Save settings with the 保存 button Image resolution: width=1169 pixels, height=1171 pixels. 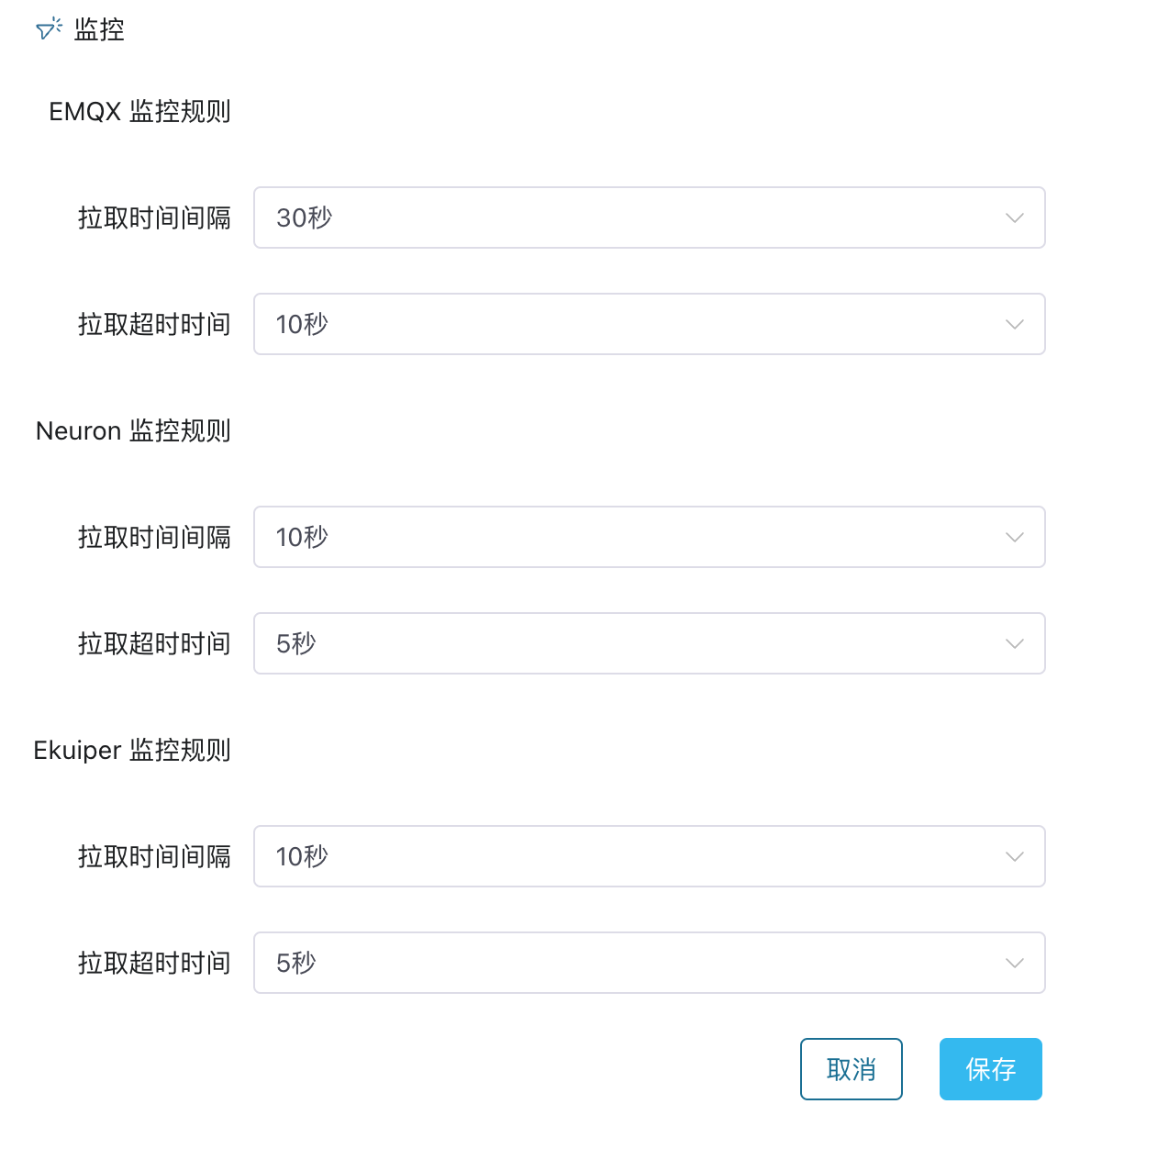[x=990, y=1069]
